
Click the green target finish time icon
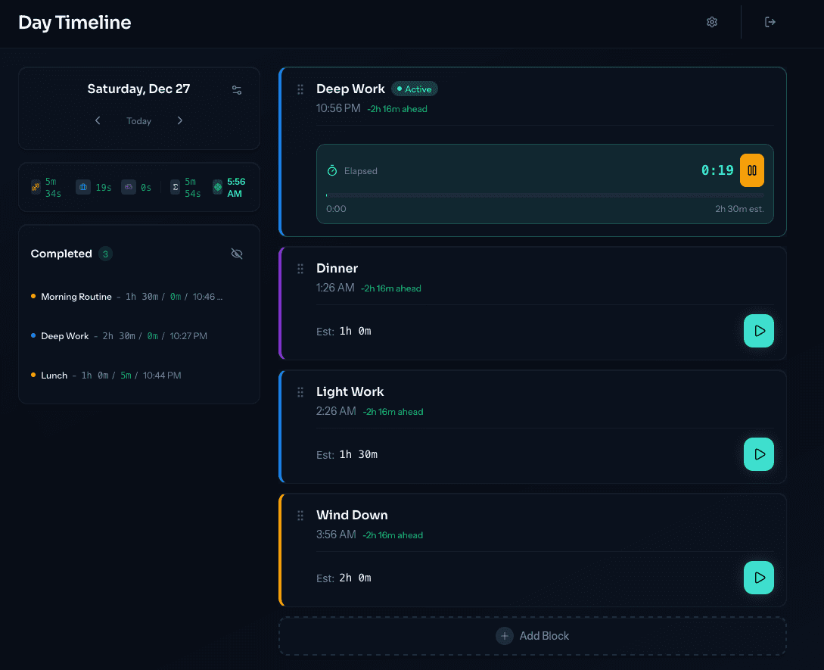218,187
